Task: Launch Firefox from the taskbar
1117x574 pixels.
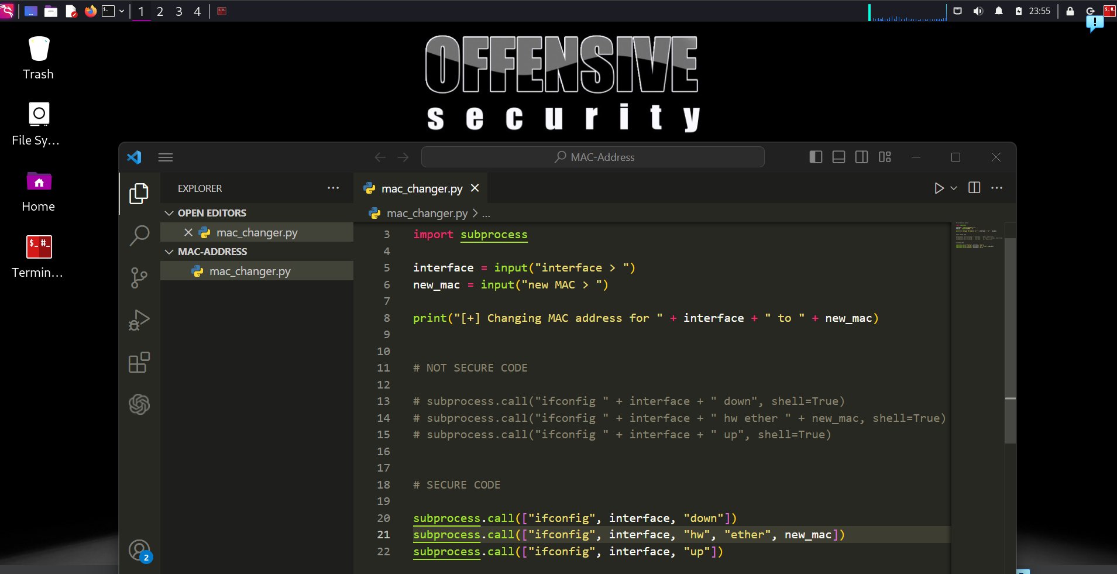Action: click(91, 11)
